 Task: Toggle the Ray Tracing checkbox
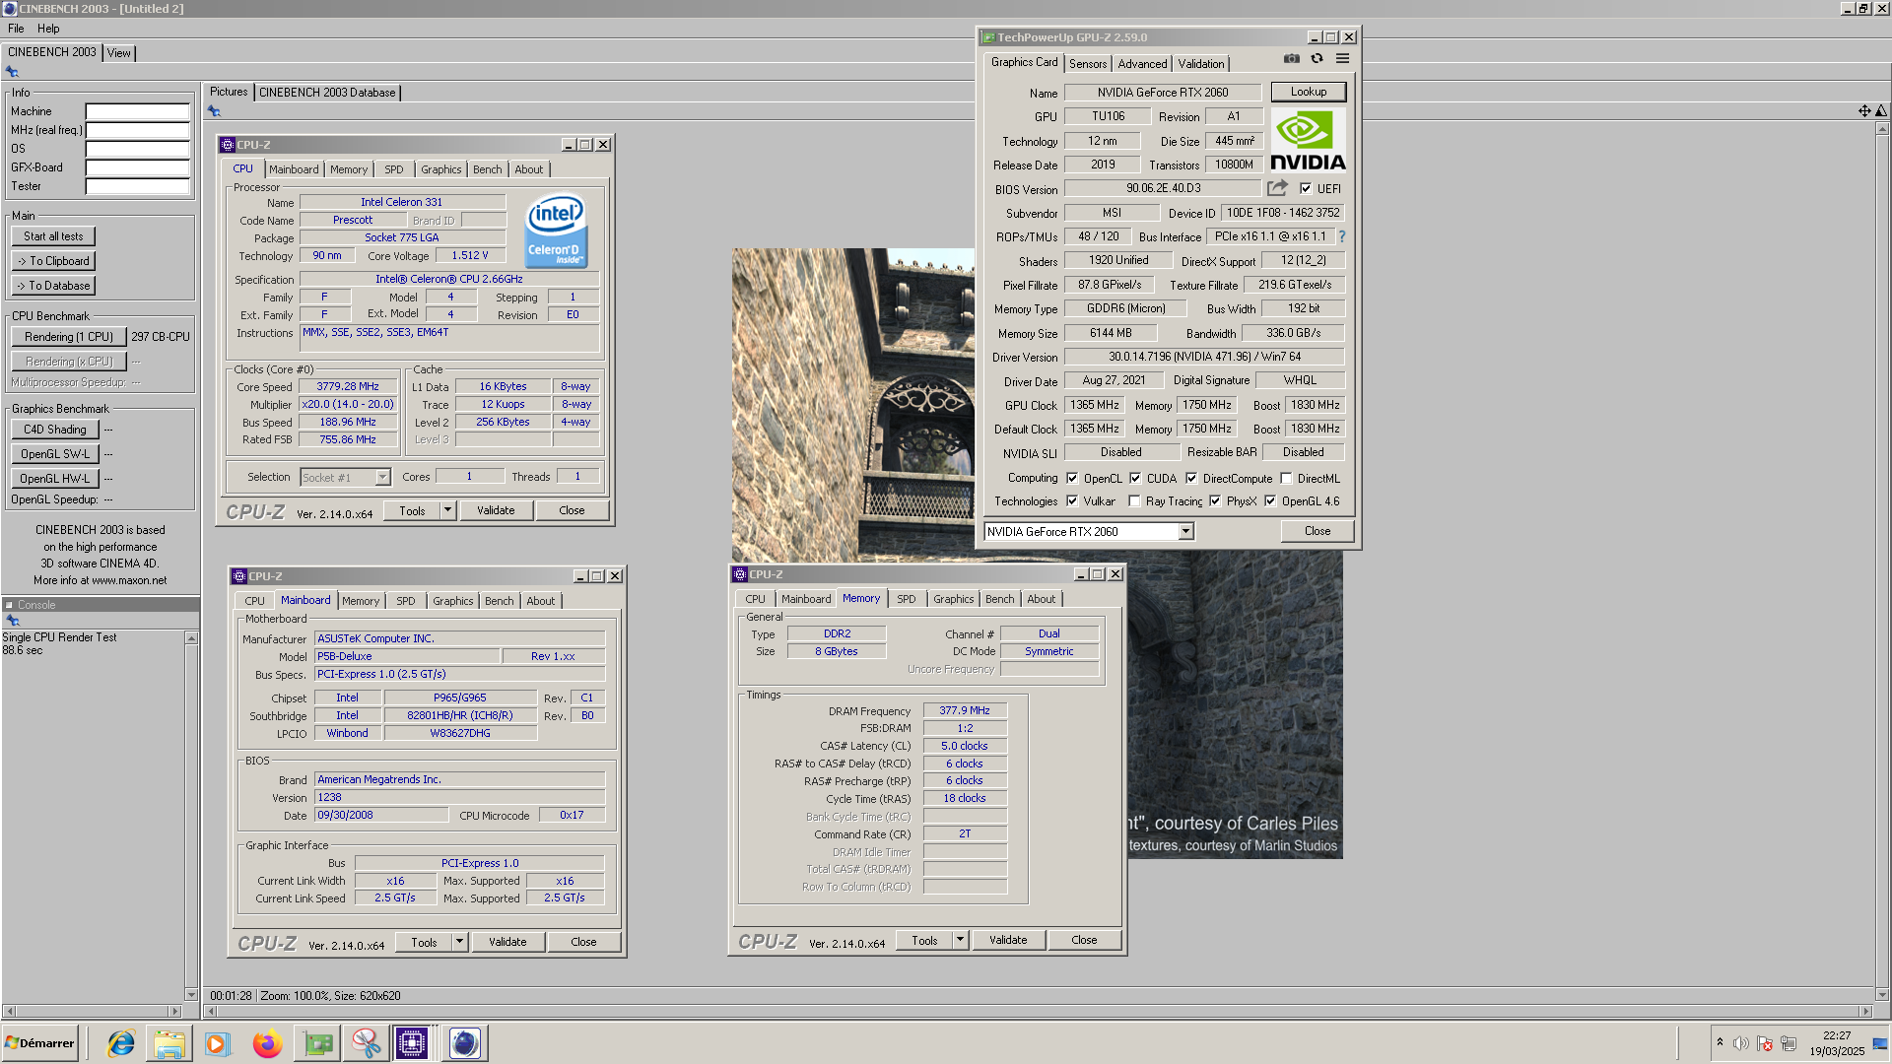(x=1134, y=501)
